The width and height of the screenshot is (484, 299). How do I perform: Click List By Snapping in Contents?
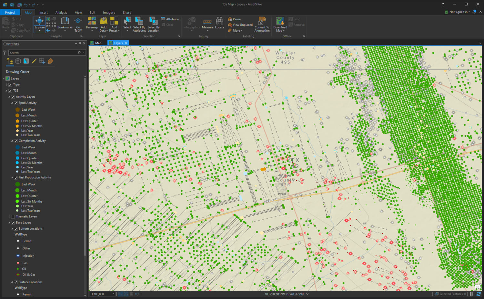point(42,61)
